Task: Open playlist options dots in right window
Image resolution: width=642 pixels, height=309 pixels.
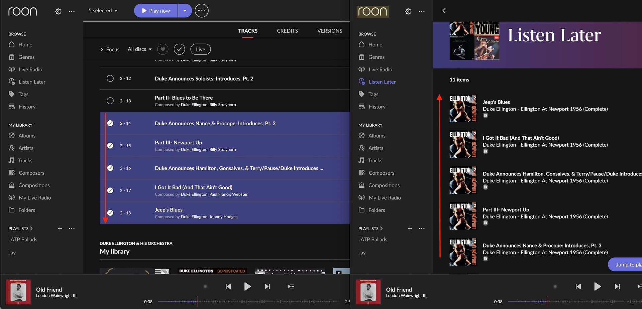Action: 422,228
